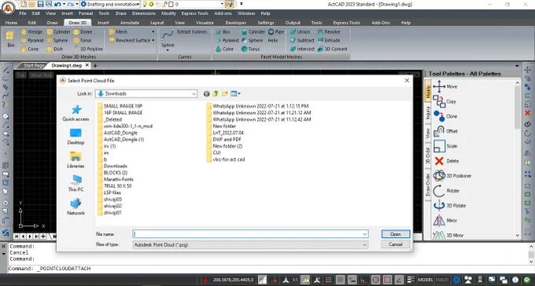
Task: Select Cylinder in Draw 3D Meshes
Action: tap(58, 31)
